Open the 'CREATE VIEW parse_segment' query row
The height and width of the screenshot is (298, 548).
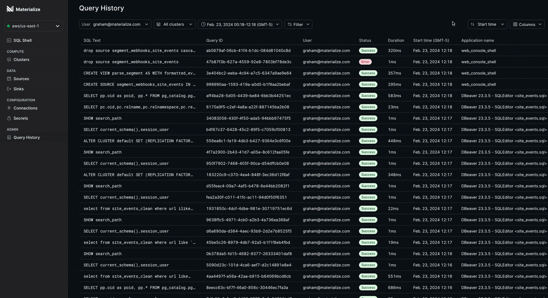pyautogui.click(x=139, y=73)
